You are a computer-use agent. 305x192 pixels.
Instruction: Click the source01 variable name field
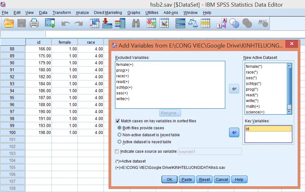pos(210,152)
